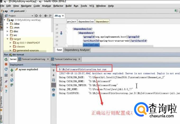
Task: Select the Server tab
Action: (13, 59)
